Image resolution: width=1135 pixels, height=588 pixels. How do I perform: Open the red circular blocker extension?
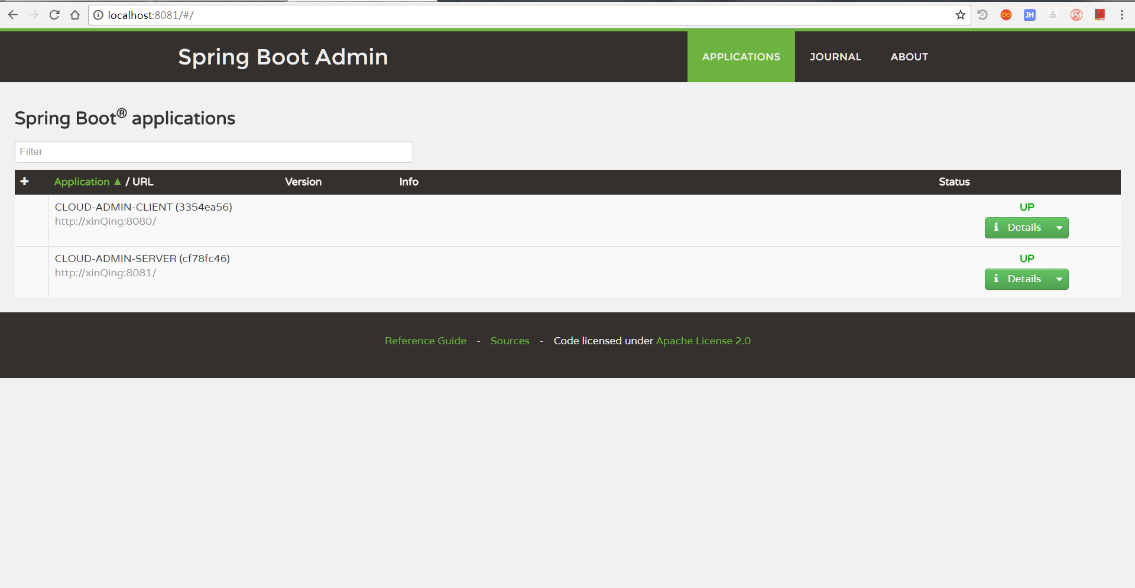(1076, 15)
